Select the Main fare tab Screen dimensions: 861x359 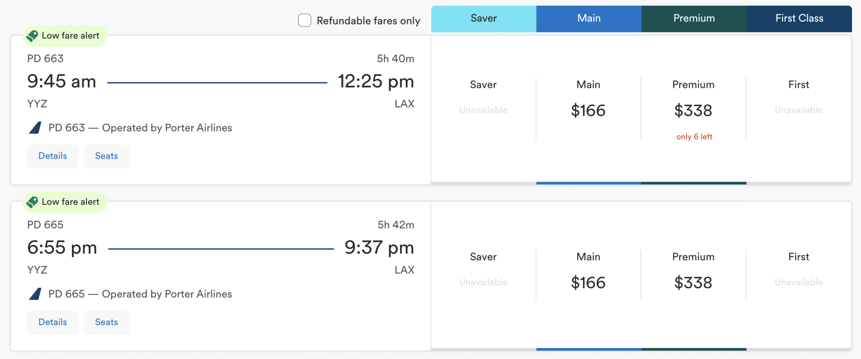[x=589, y=18]
